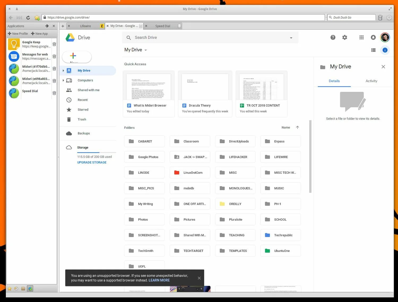398x302 pixels.
Task: Select the shared JACK -> SWAP folder
Action: (190, 157)
